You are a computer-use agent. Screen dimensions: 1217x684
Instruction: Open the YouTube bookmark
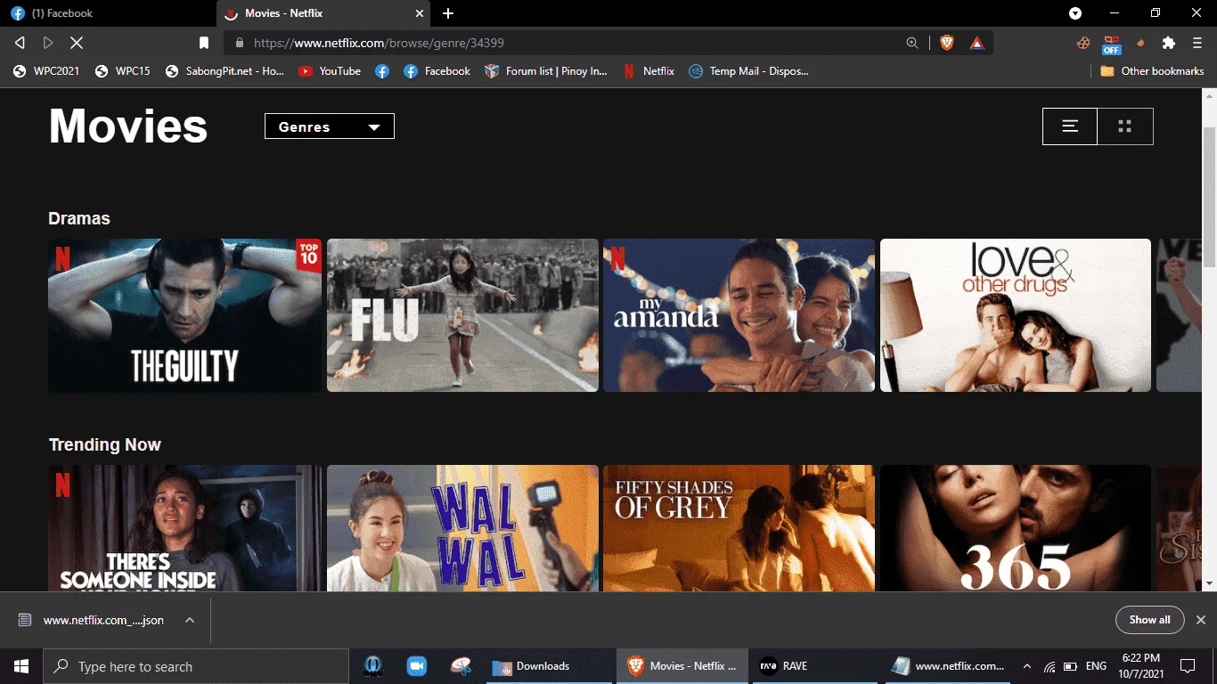coord(330,71)
